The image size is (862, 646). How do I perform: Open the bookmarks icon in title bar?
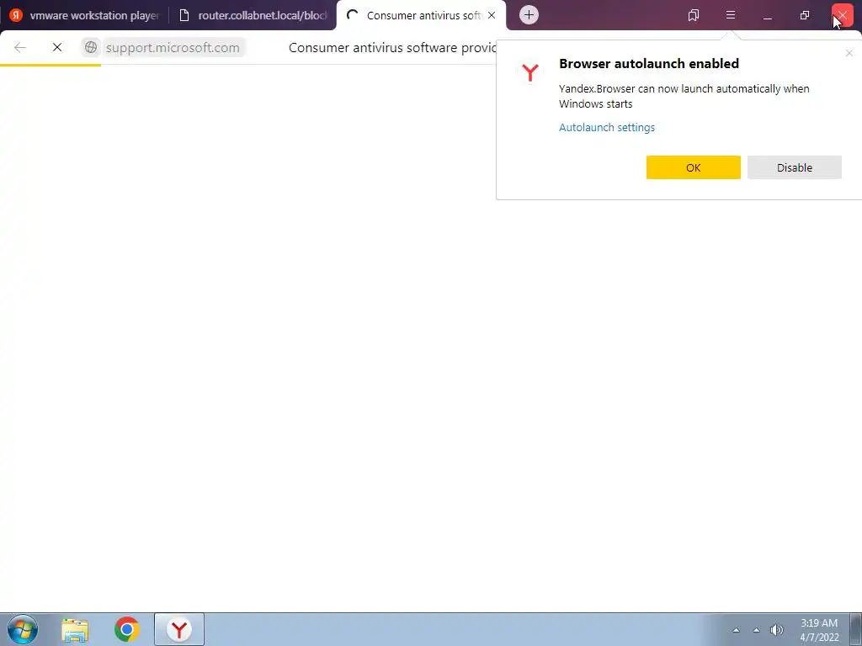[694, 15]
